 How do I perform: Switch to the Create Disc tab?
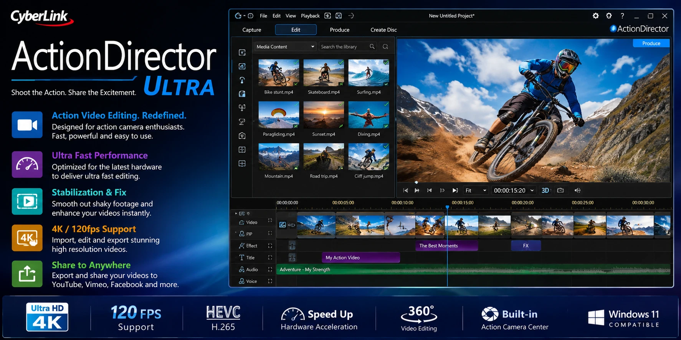383,30
